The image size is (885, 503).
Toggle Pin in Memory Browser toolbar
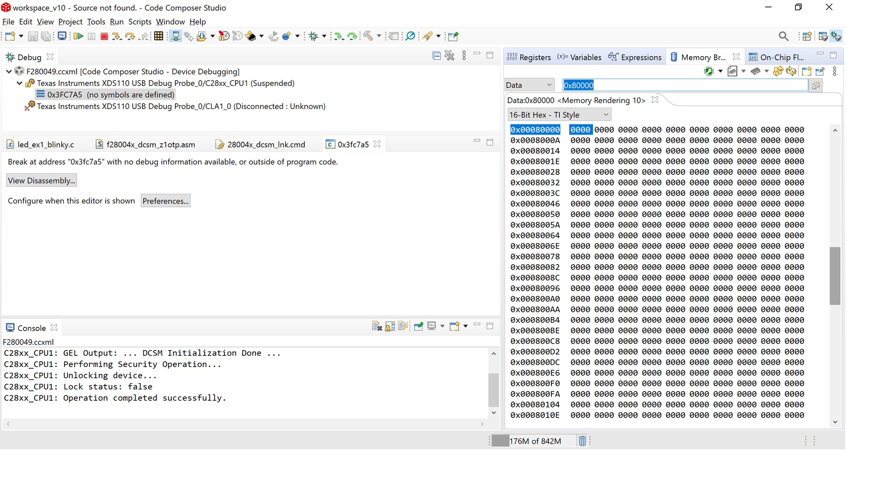pyautogui.click(x=820, y=71)
